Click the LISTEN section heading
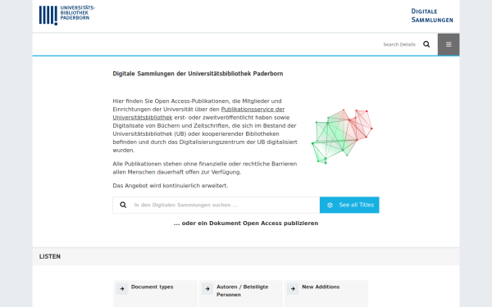This screenshot has height=307, width=492. (50, 256)
